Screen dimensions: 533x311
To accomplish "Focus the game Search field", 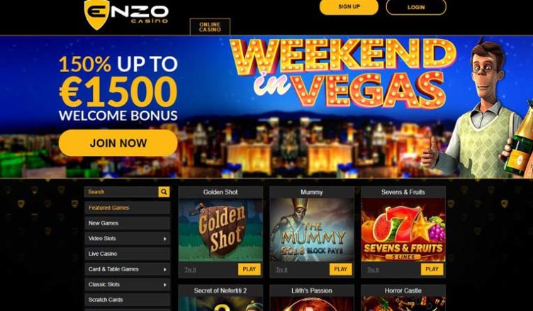I will pos(121,192).
